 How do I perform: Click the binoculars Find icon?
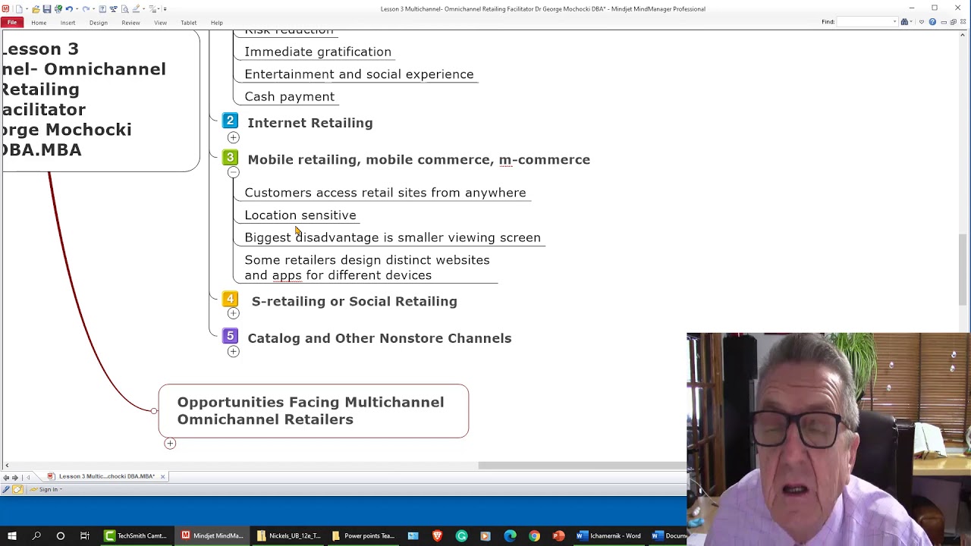click(904, 22)
